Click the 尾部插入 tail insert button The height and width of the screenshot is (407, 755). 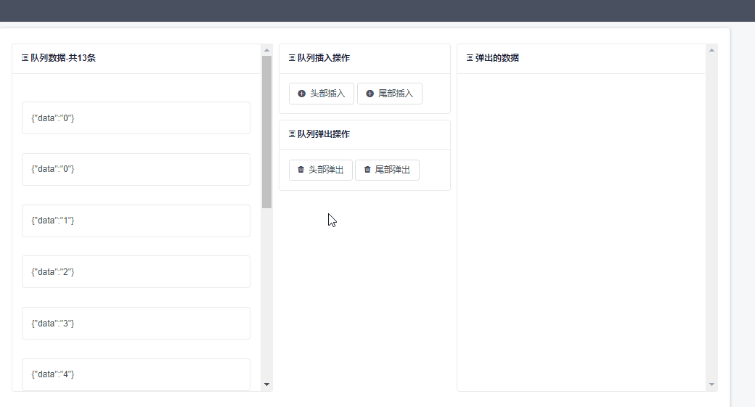[x=390, y=94]
